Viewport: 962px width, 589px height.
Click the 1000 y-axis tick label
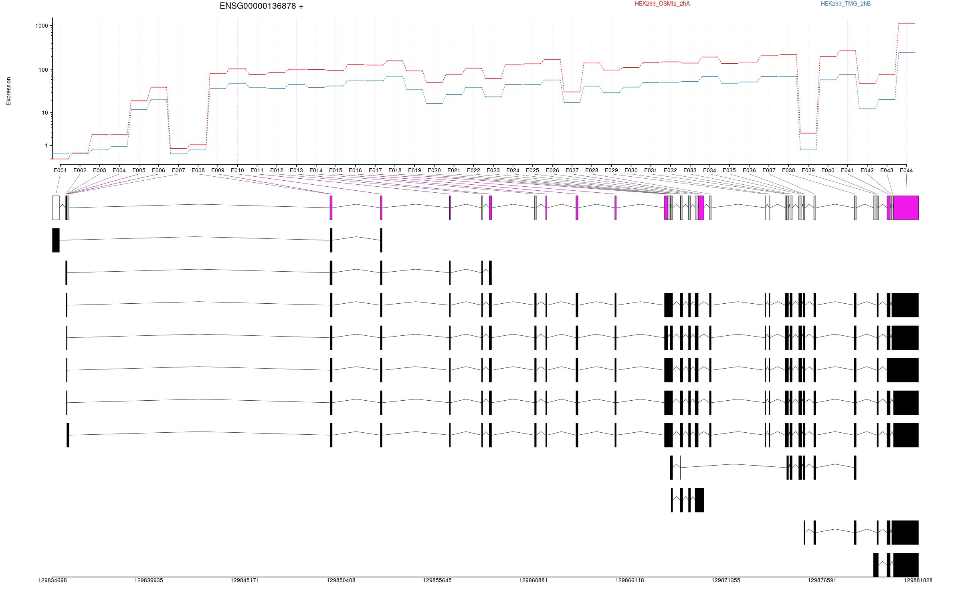pos(41,26)
